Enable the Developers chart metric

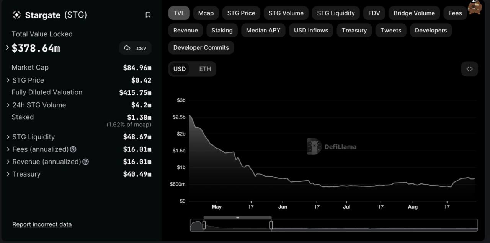point(431,30)
